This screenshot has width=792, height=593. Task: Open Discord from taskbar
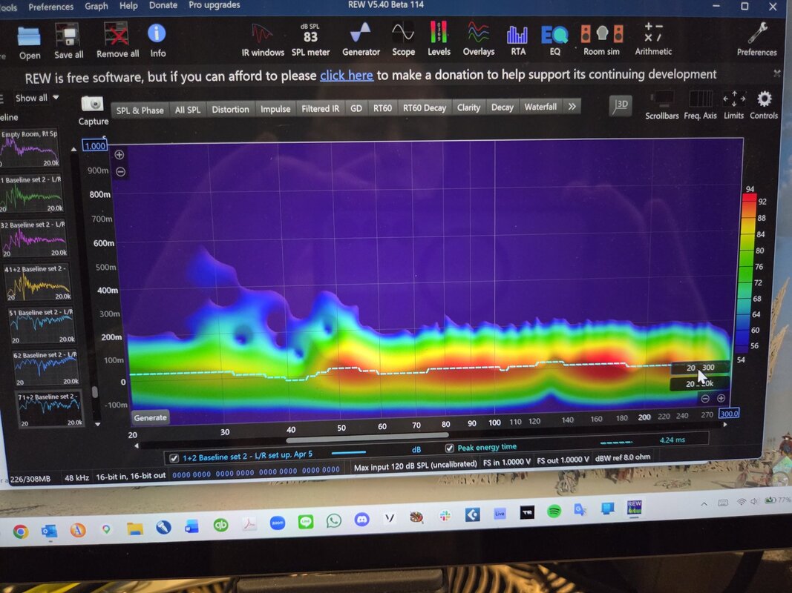(361, 519)
